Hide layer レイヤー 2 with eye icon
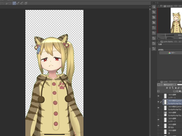Screen dimensions: 182x136 (158, 120)
